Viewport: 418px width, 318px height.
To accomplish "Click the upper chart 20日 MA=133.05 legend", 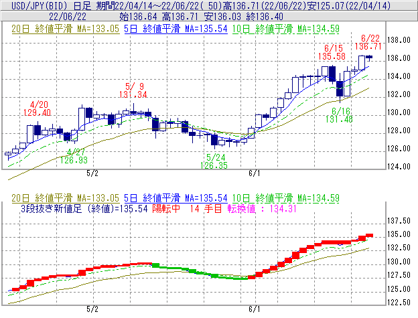I will click(66, 29).
